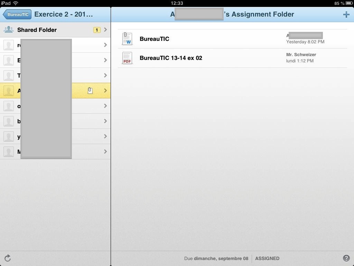Tap the BureauTIC back button
The image size is (354, 266).
[17, 15]
